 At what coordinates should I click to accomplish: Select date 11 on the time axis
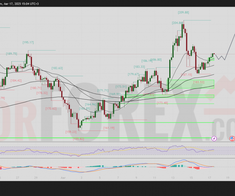(x=155, y=178)
